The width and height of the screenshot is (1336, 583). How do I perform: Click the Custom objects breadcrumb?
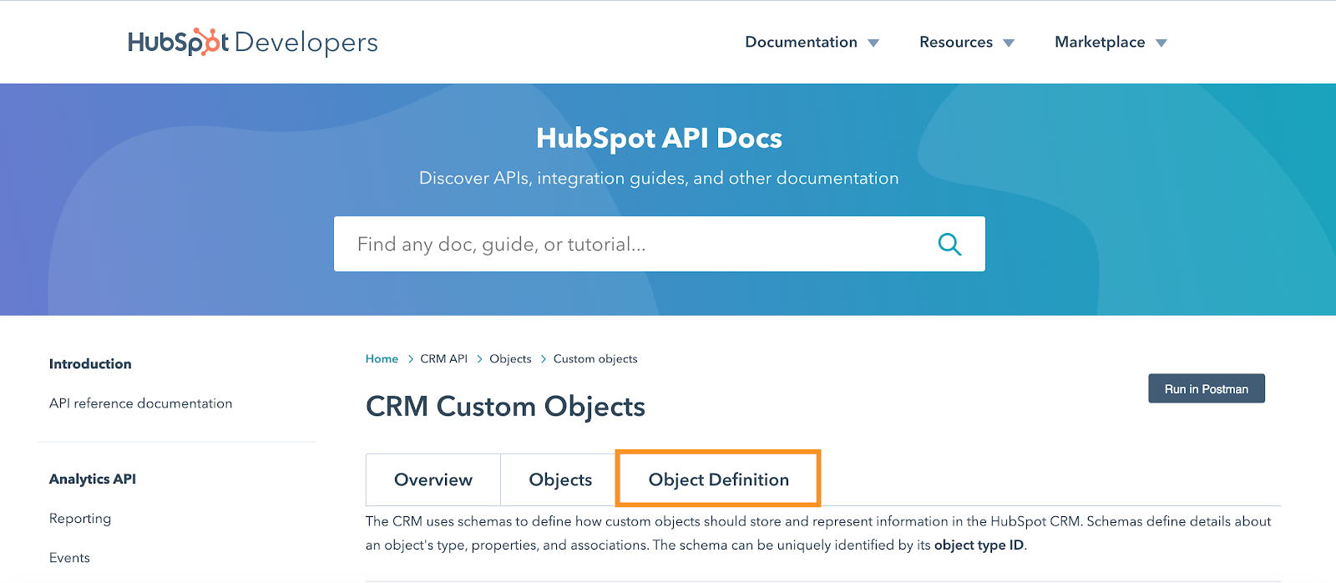click(x=595, y=359)
